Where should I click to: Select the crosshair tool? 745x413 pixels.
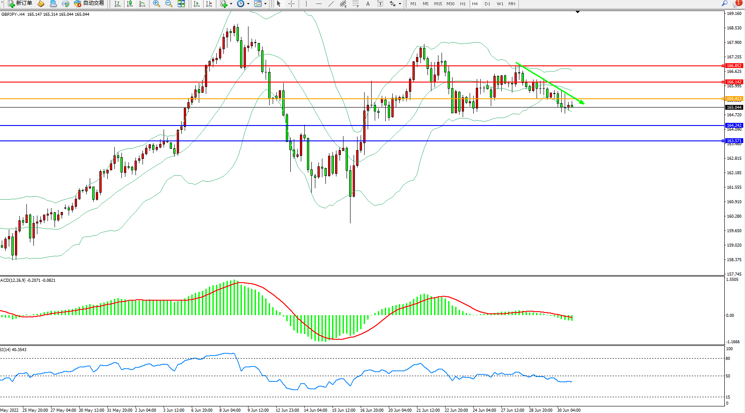point(291,4)
